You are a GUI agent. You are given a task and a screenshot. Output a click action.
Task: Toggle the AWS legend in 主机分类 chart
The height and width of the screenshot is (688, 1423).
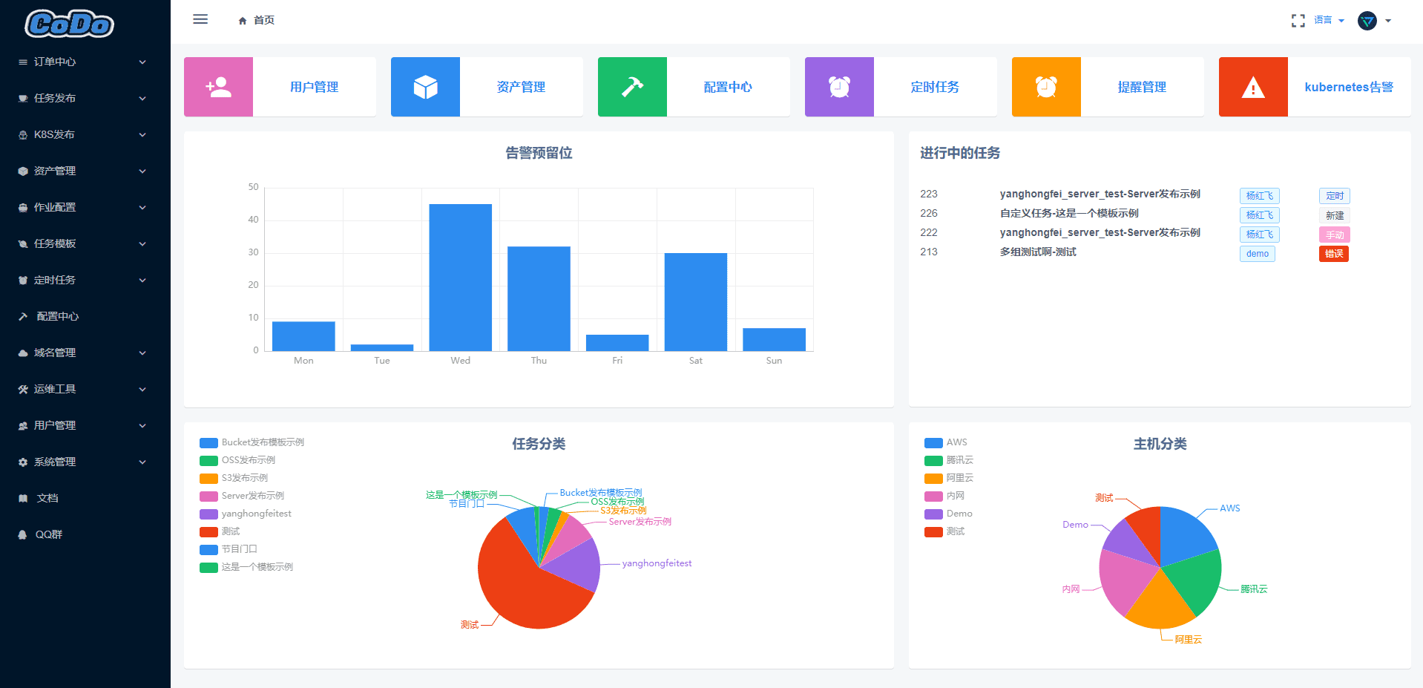(x=945, y=442)
